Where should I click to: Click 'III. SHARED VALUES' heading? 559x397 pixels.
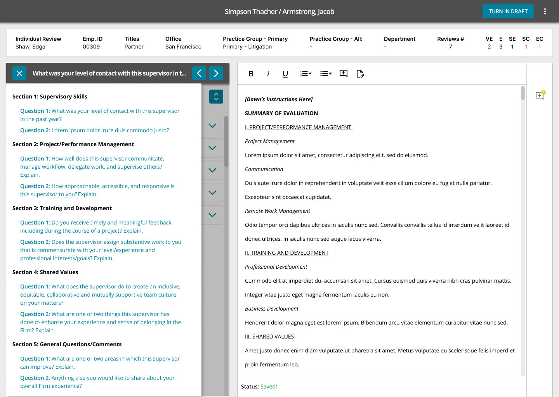click(x=270, y=337)
